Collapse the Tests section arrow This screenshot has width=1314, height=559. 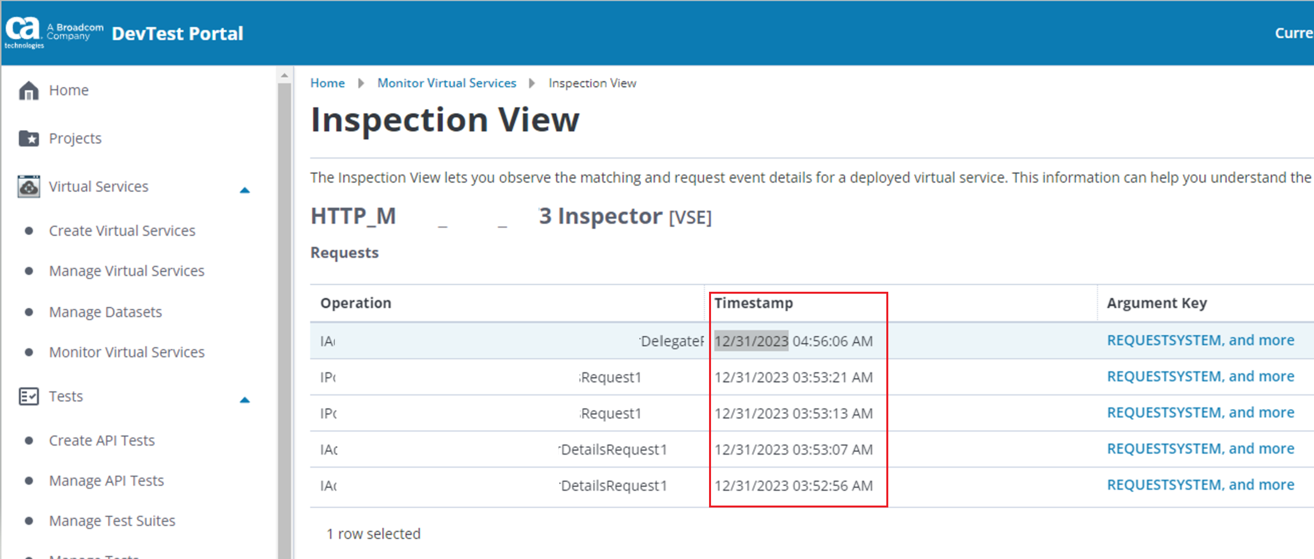(245, 400)
